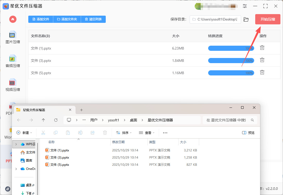Add a new tab in File Explorer
283x195 pixels.
pos(81,110)
